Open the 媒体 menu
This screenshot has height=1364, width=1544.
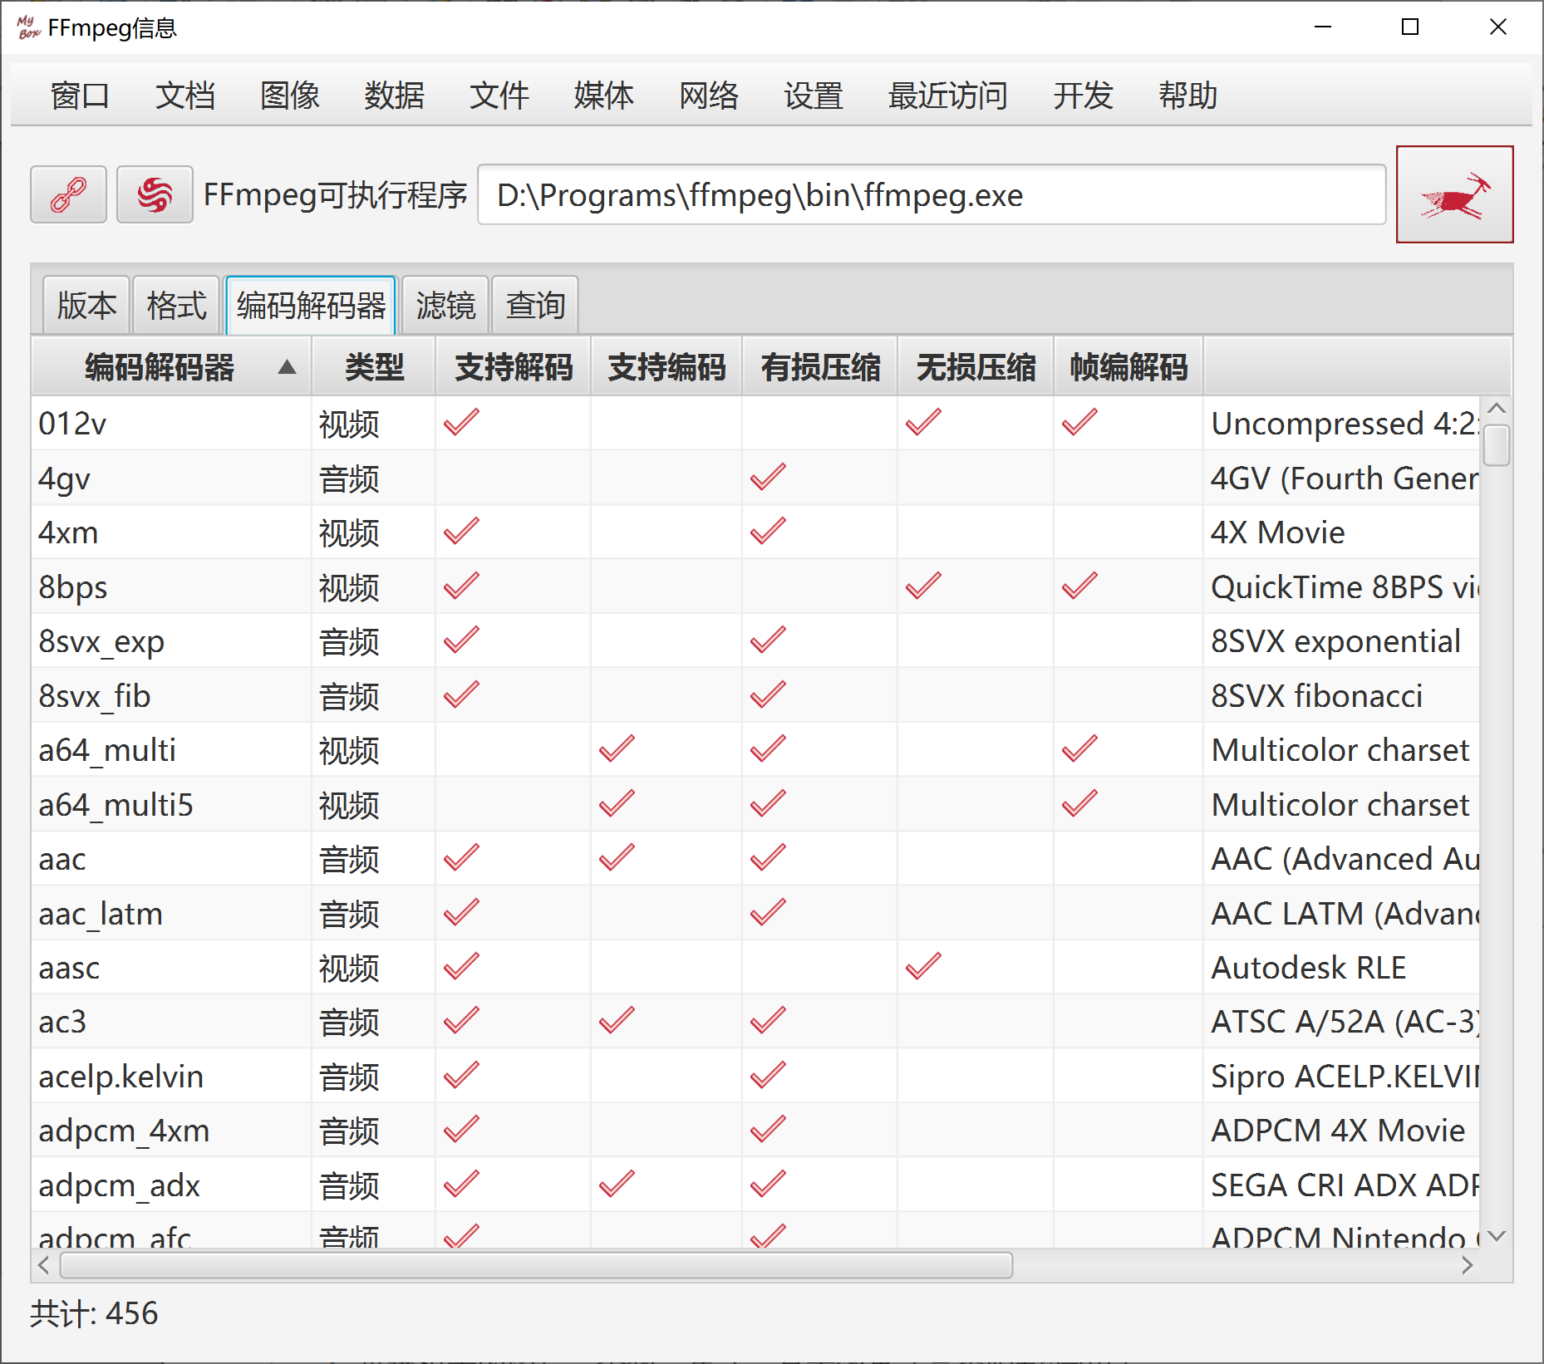[x=603, y=96]
